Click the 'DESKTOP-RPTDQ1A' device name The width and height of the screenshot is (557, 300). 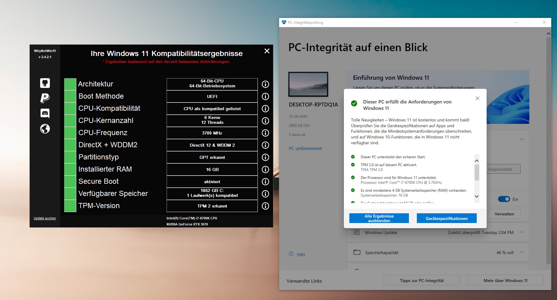coord(313,104)
